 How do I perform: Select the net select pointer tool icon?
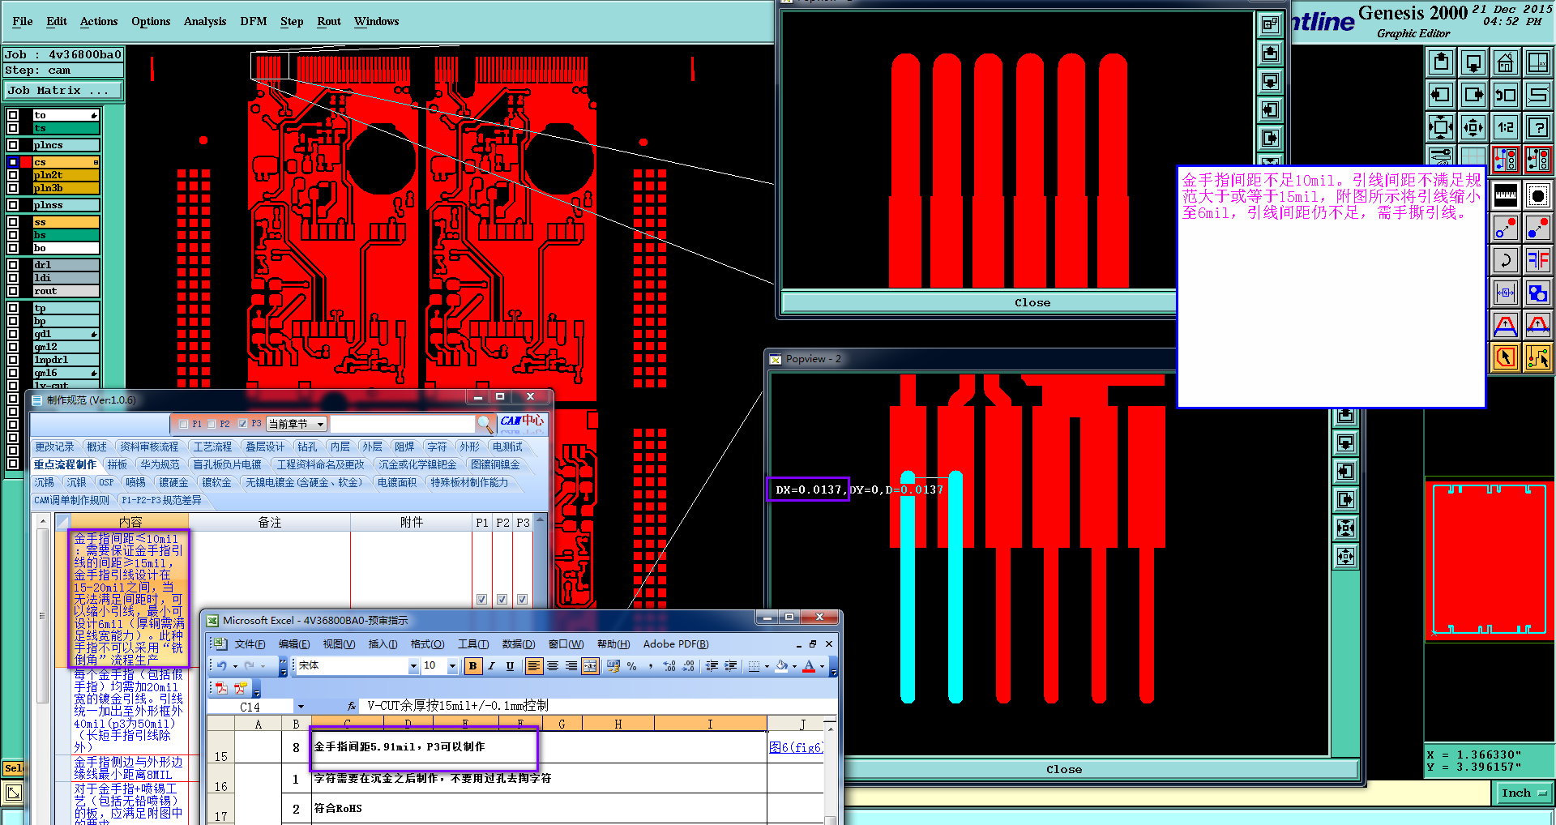pos(1538,357)
